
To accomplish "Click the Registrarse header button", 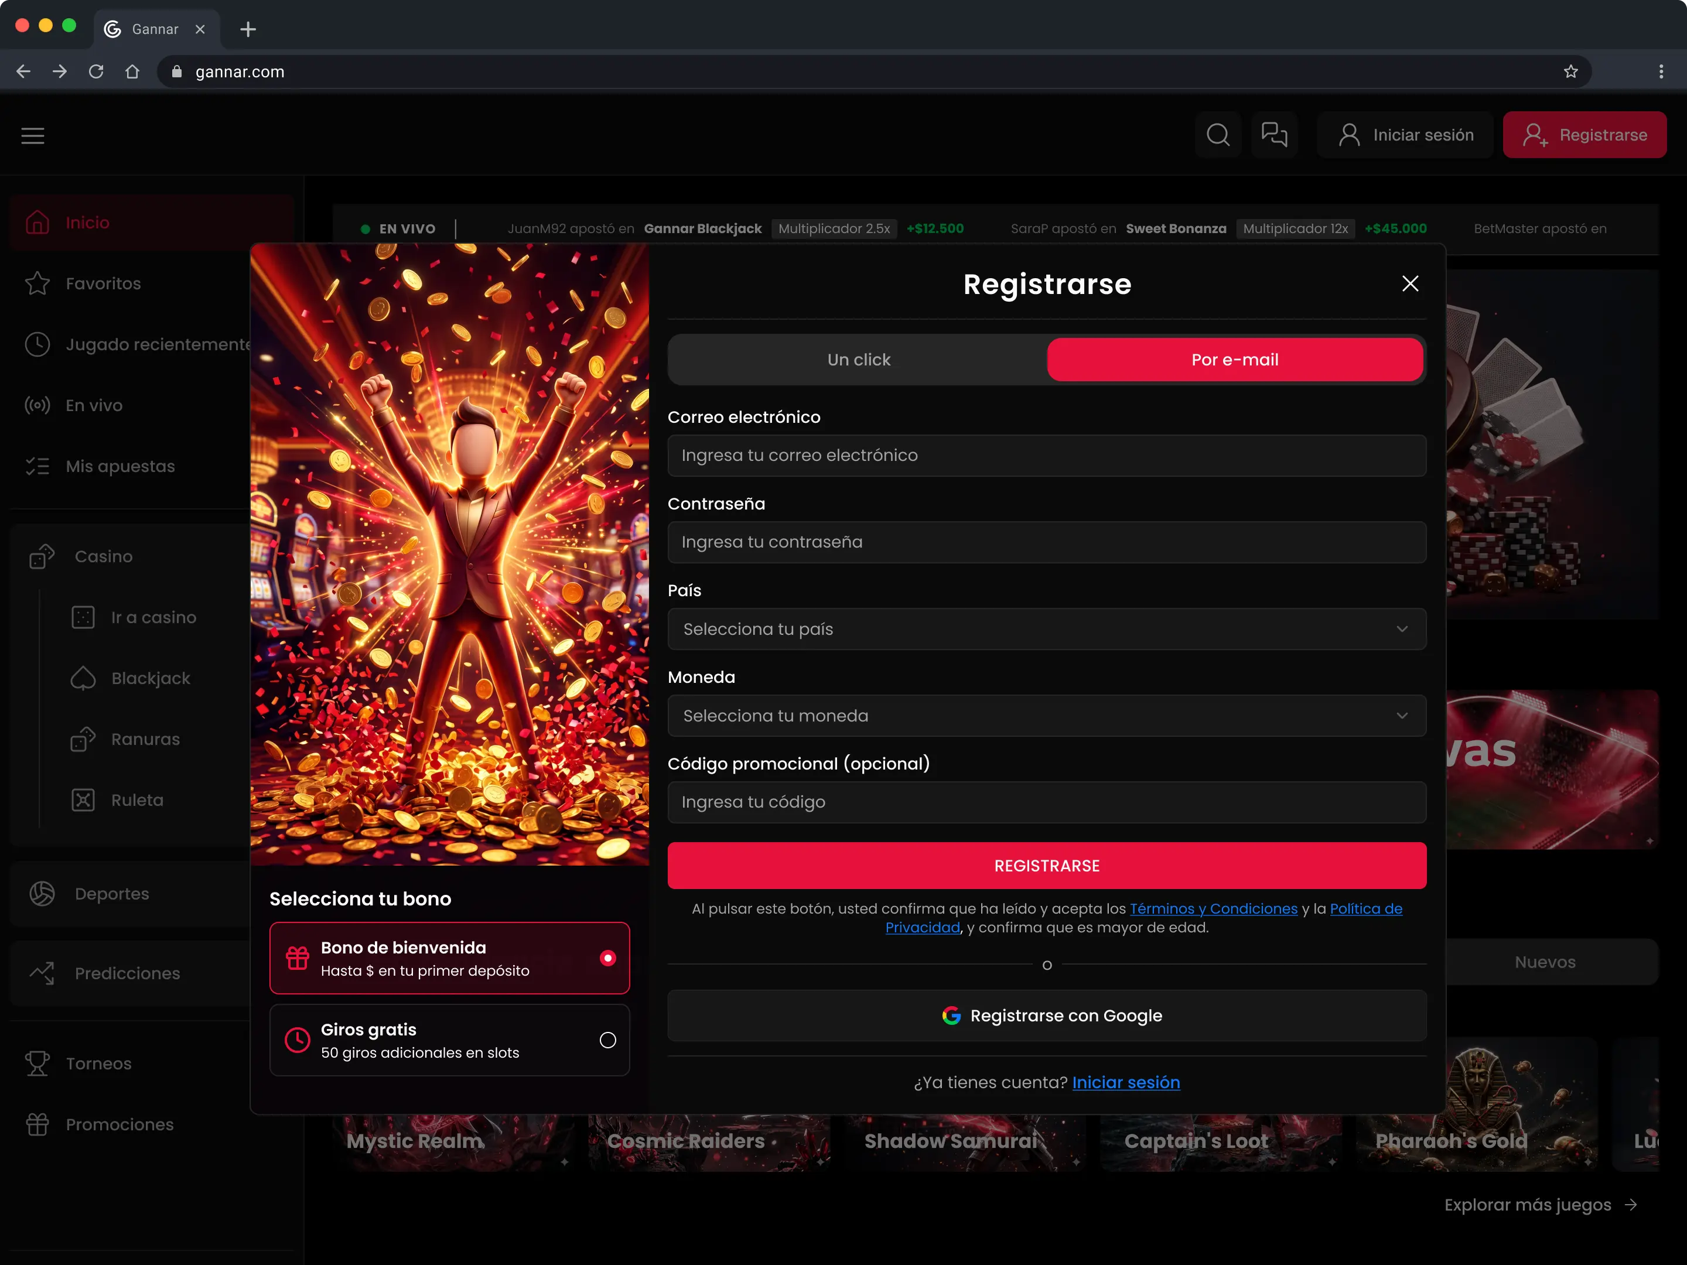I will point(1584,135).
